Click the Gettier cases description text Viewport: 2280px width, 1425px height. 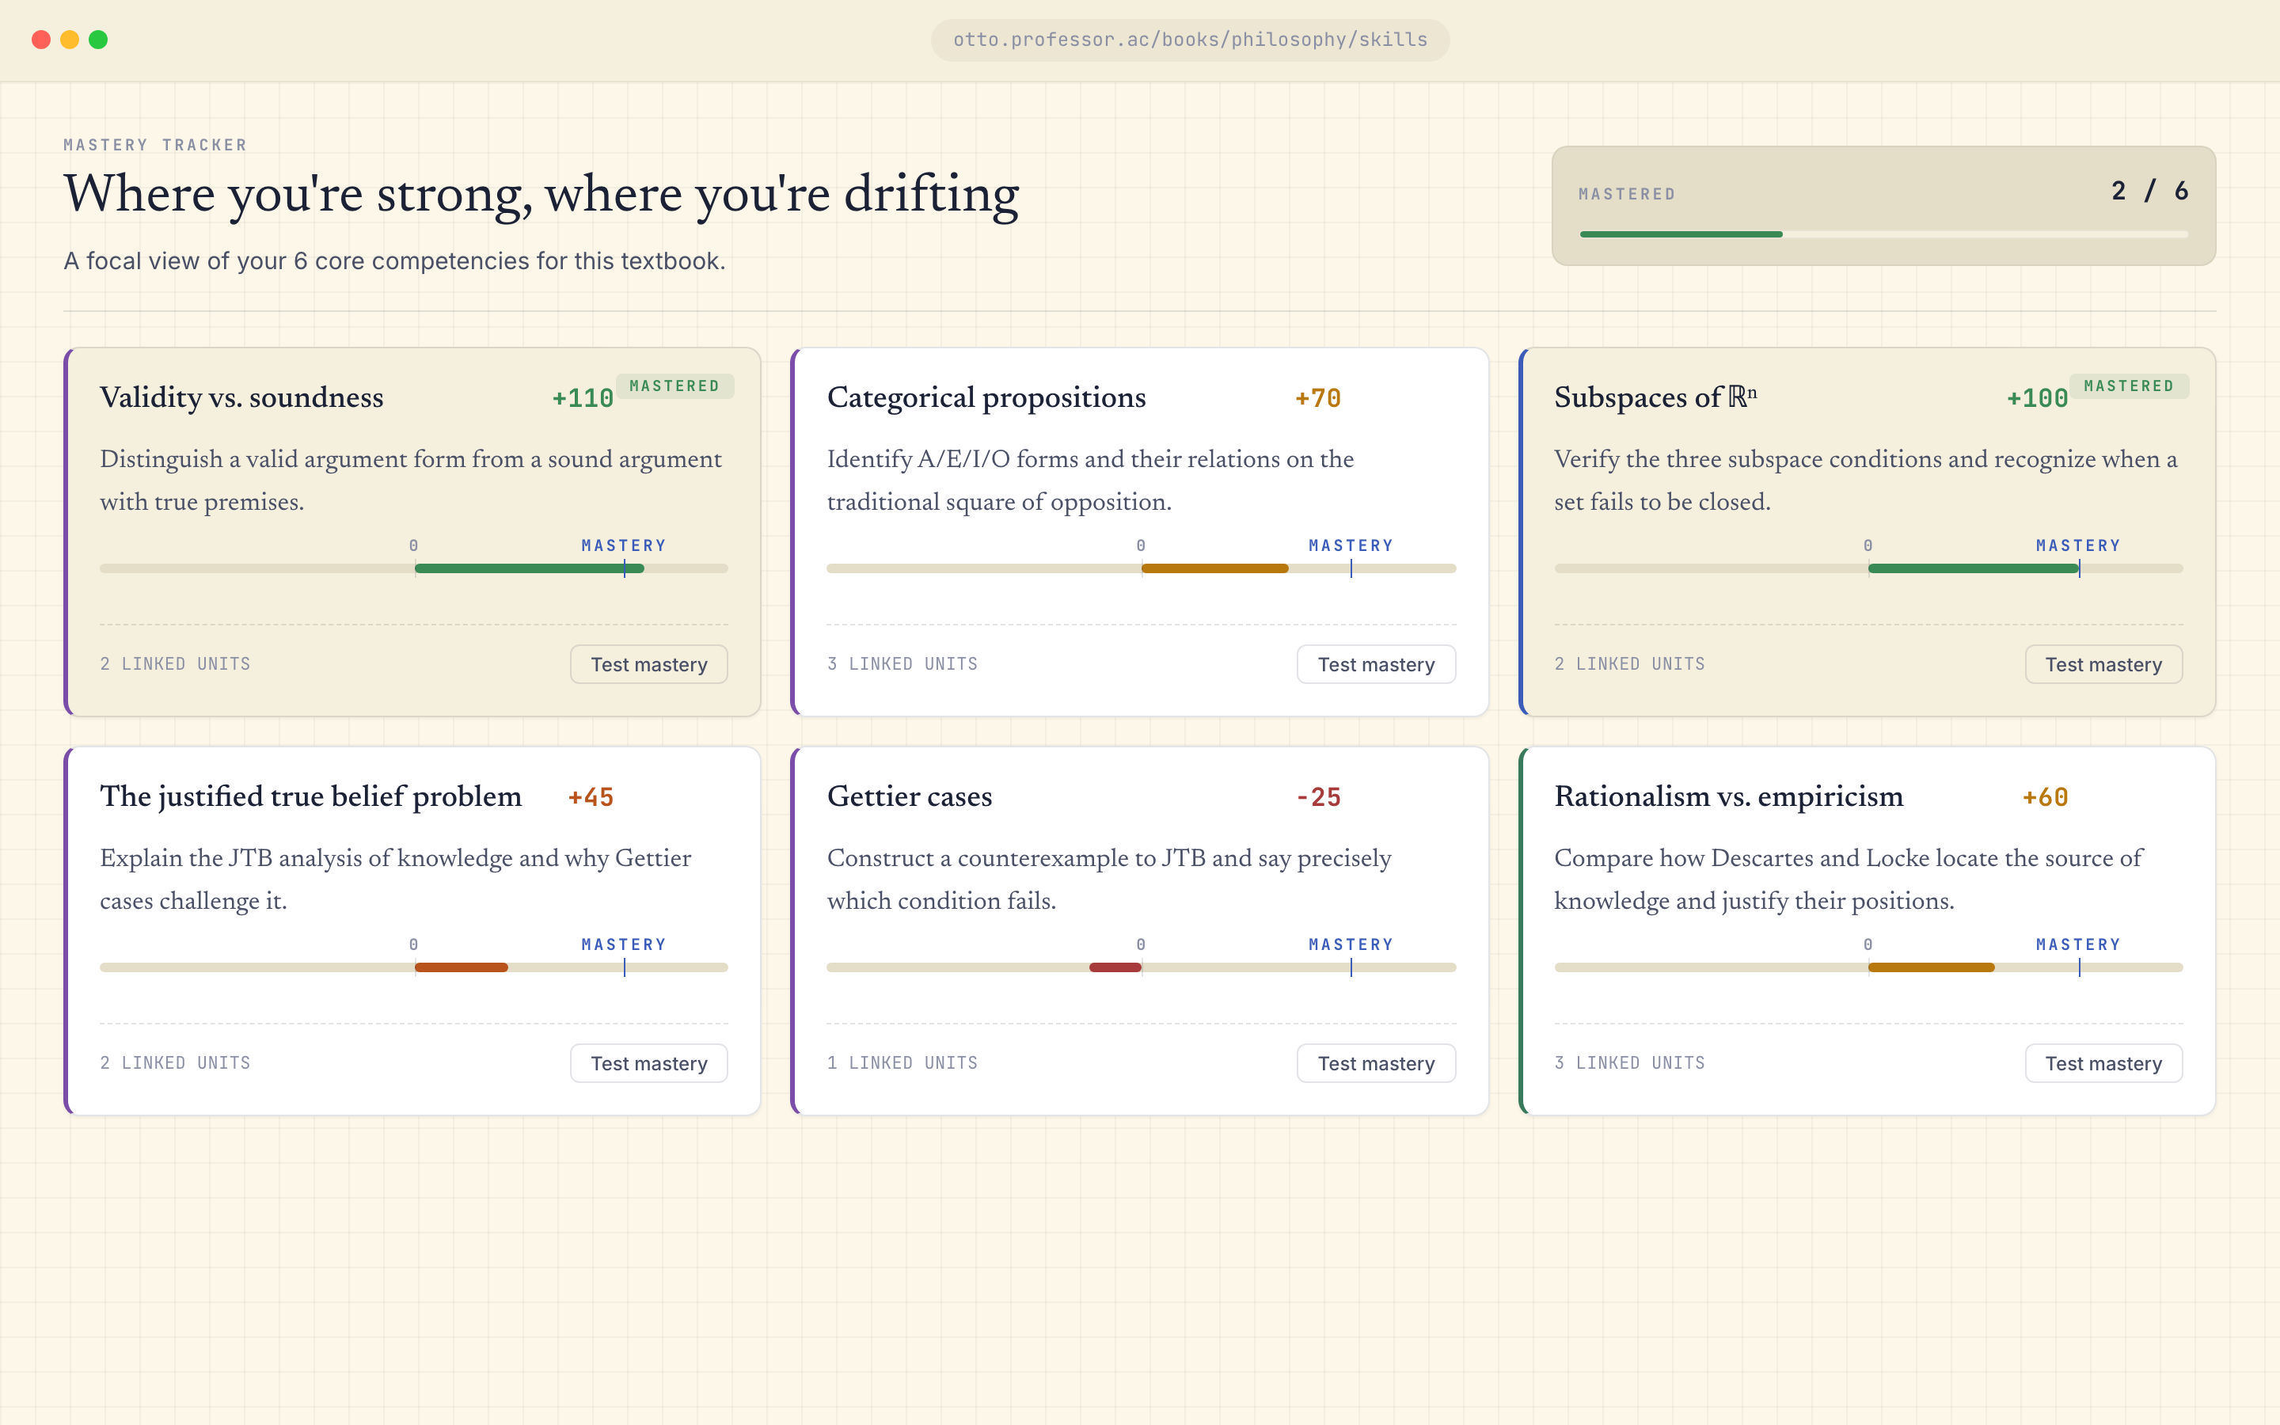coord(1109,880)
